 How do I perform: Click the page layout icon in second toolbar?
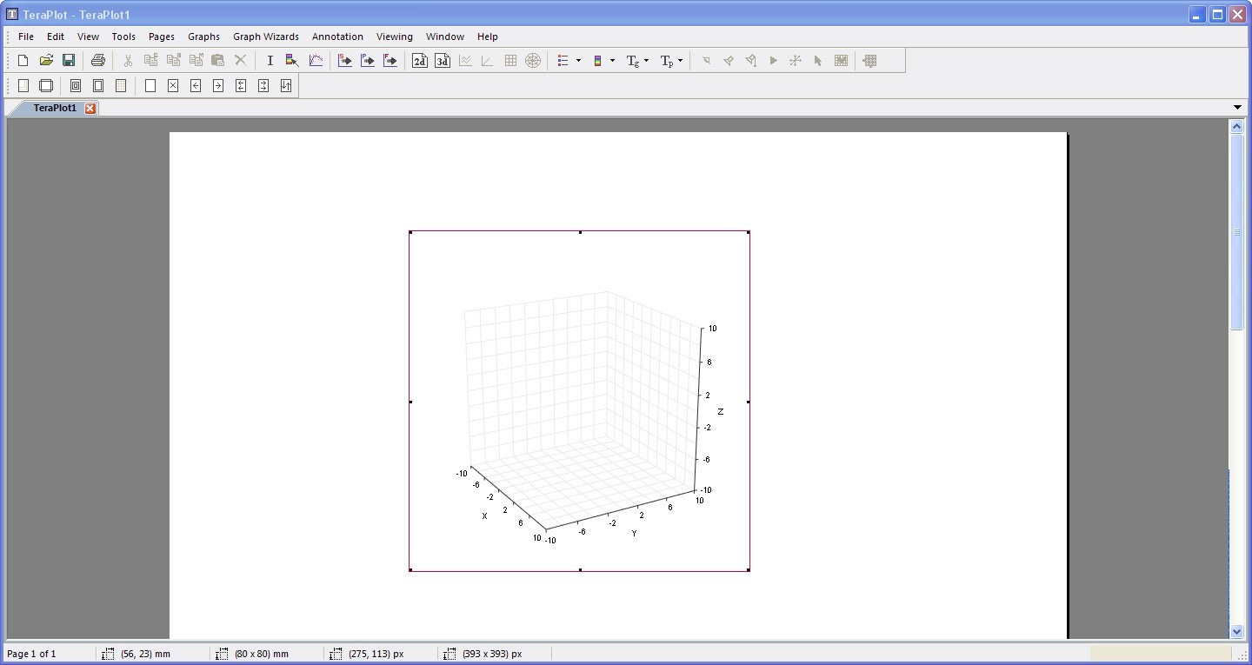coord(23,85)
